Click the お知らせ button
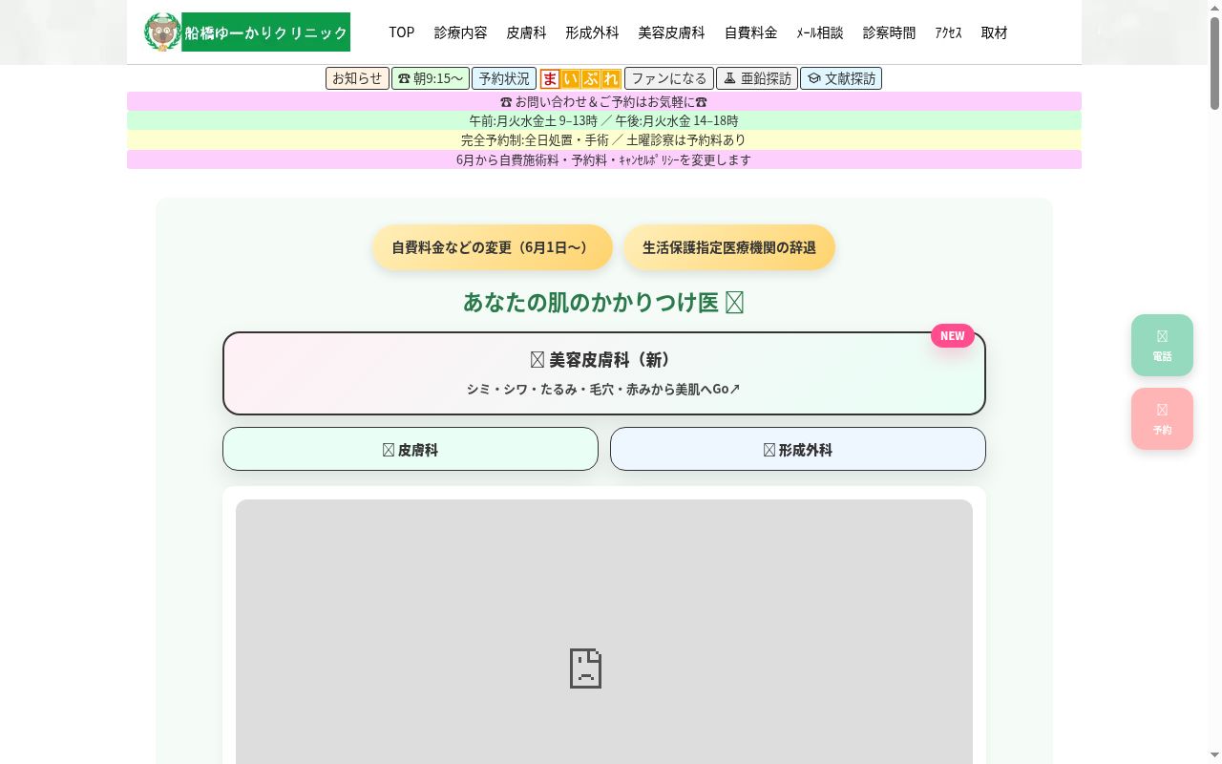The width and height of the screenshot is (1222, 764). [357, 78]
